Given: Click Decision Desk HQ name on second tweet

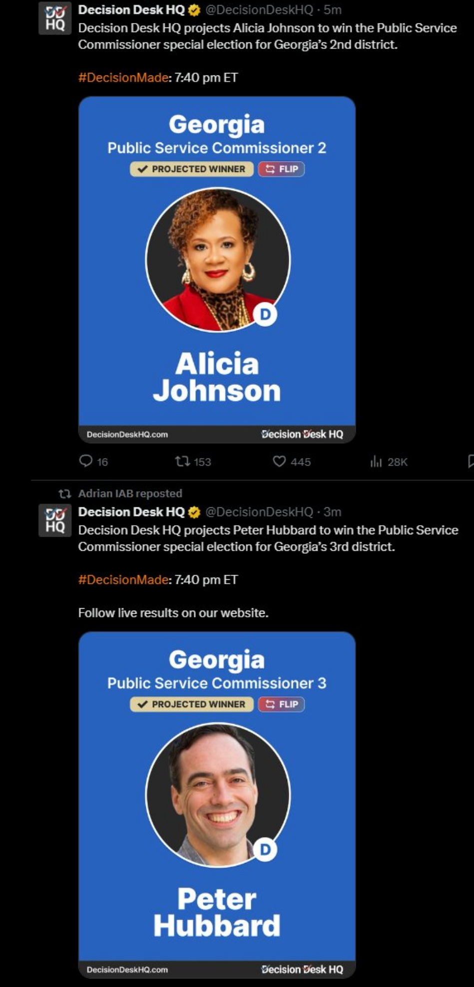Looking at the screenshot, I should click(x=131, y=512).
